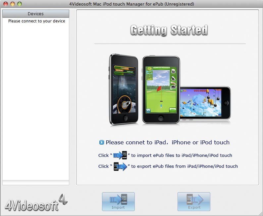Click the Import button
Viewport: 263px width, 216px height.
(x=118, y=201)
